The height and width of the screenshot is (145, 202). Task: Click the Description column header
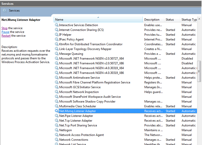[x=152, y=19]
